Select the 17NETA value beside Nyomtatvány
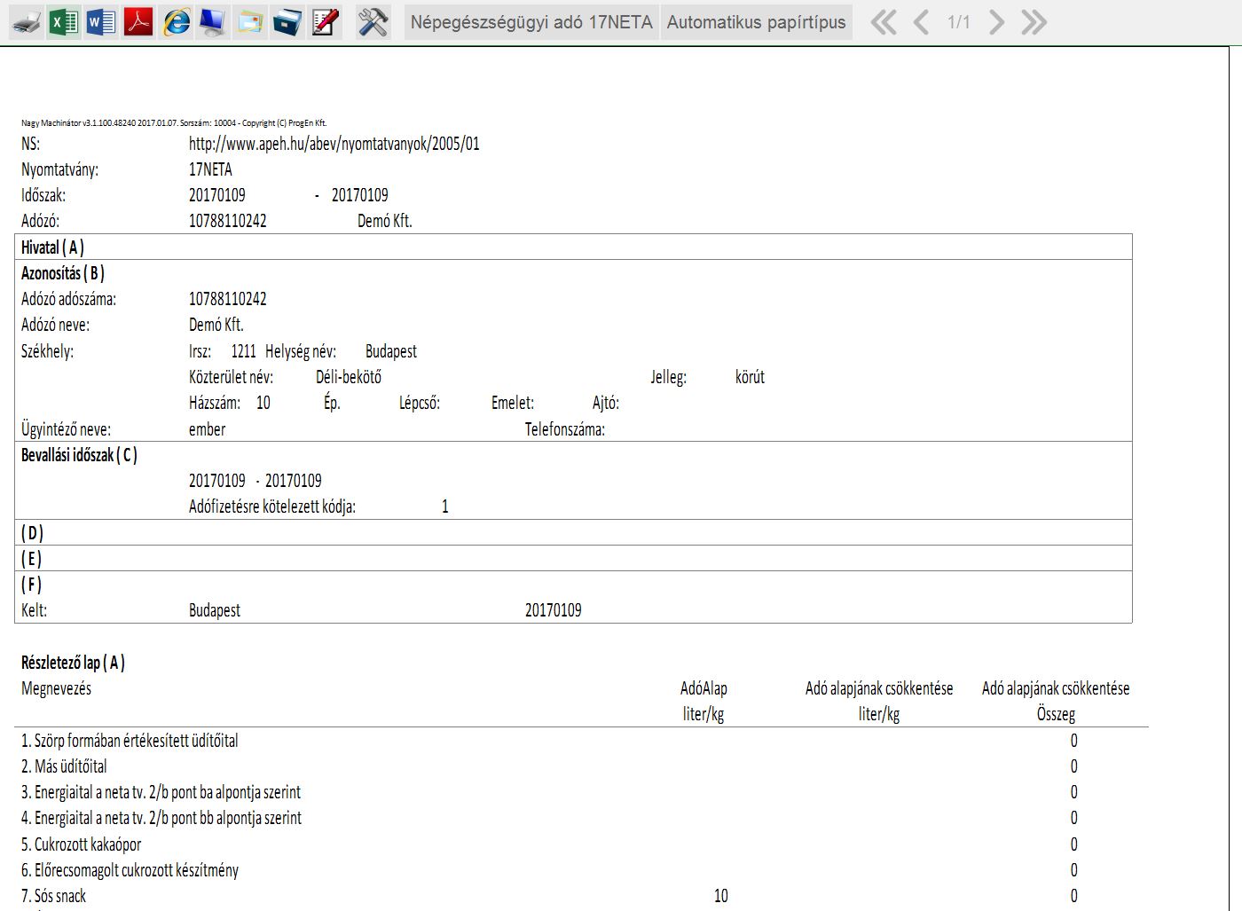1242x911 pixels. pos(210,169)
